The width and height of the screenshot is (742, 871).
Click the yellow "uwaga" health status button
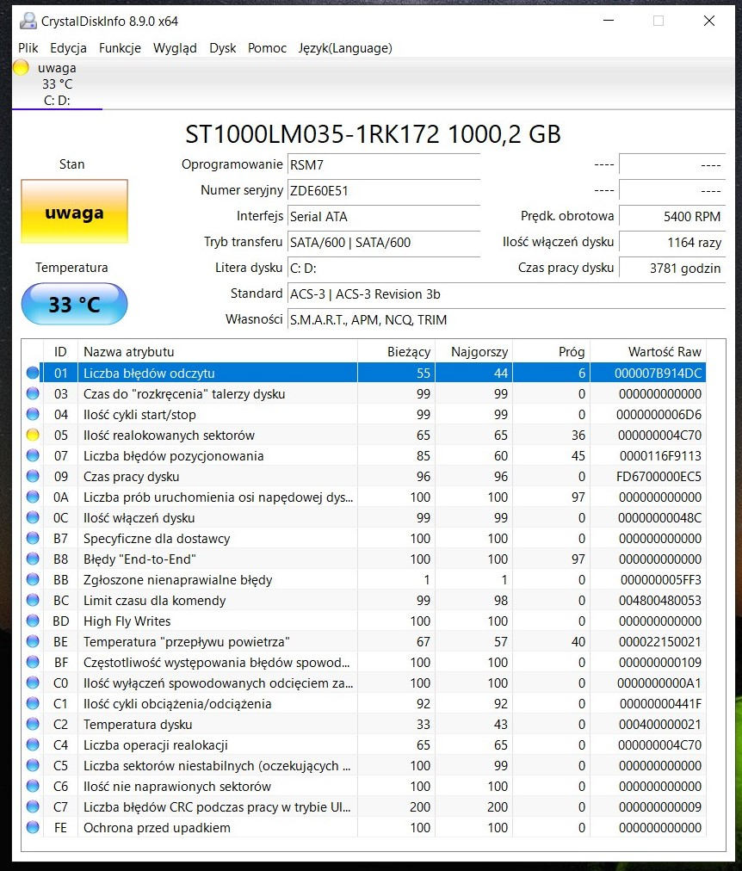(73, 211)
